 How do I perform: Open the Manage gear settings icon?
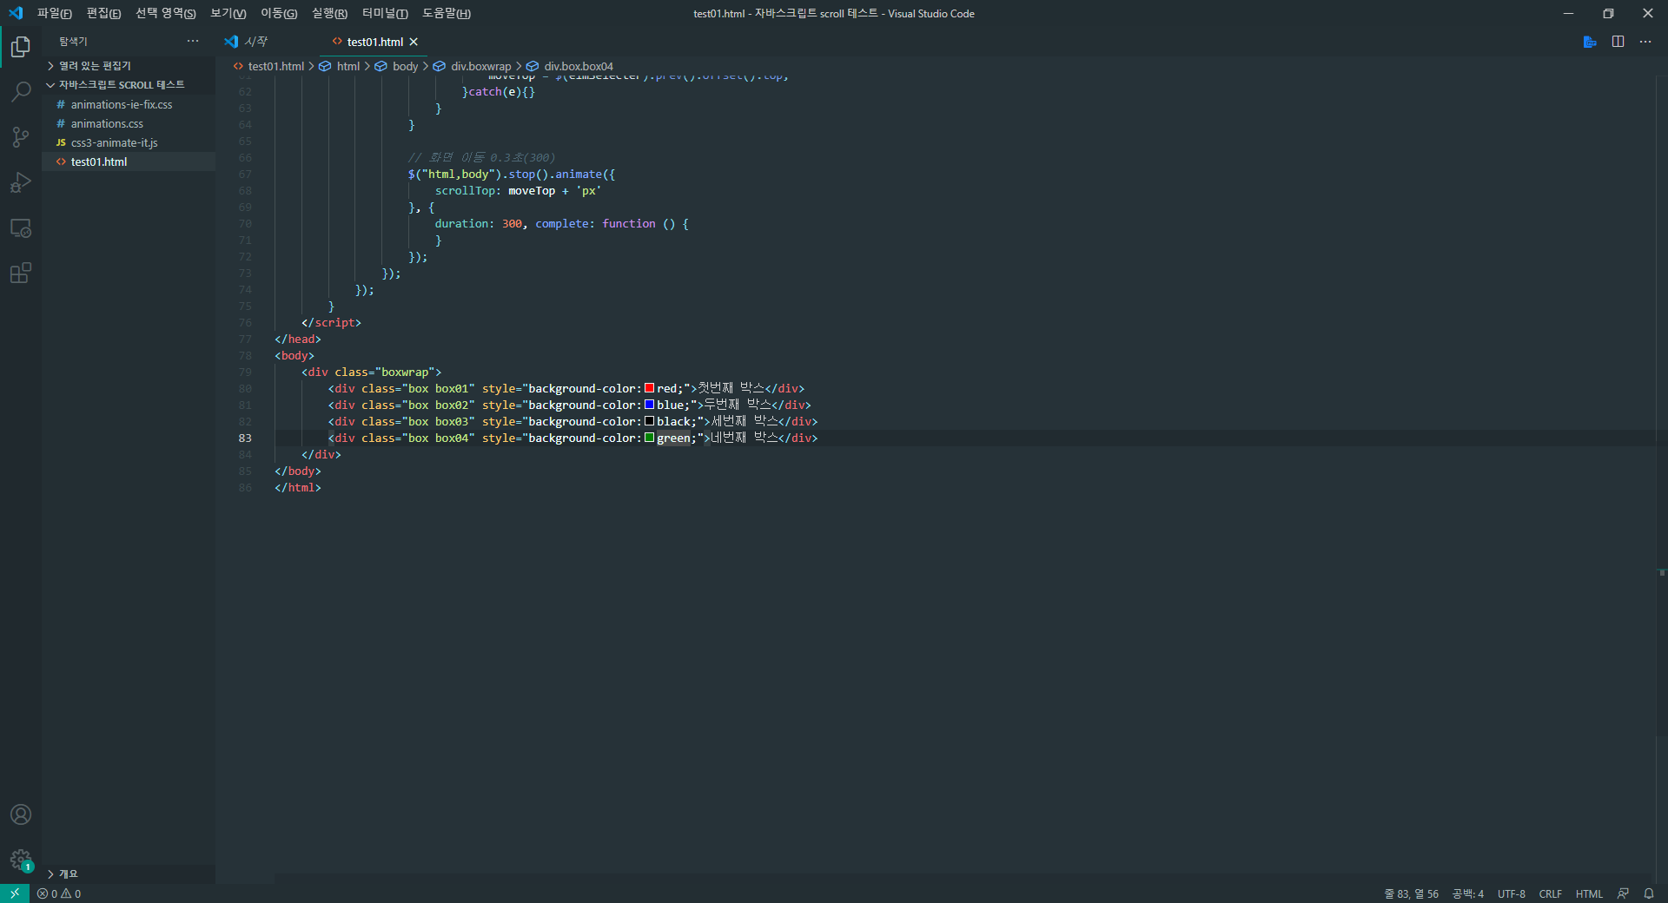click(21, 860)
